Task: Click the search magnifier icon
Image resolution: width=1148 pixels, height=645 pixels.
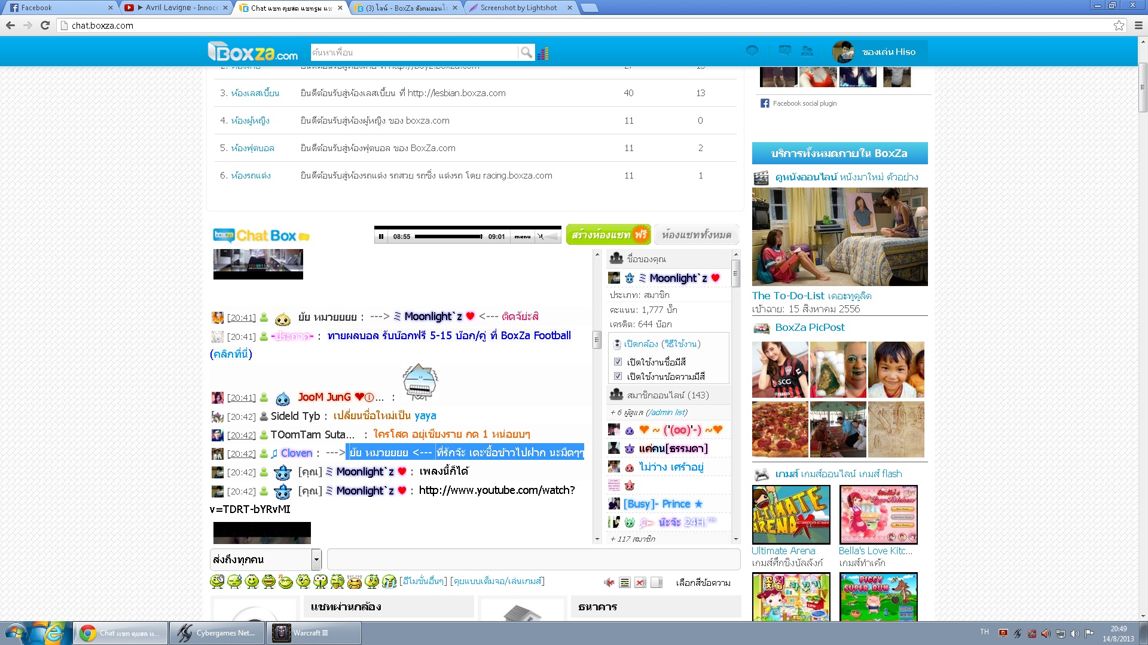Action: pos(526,53)
